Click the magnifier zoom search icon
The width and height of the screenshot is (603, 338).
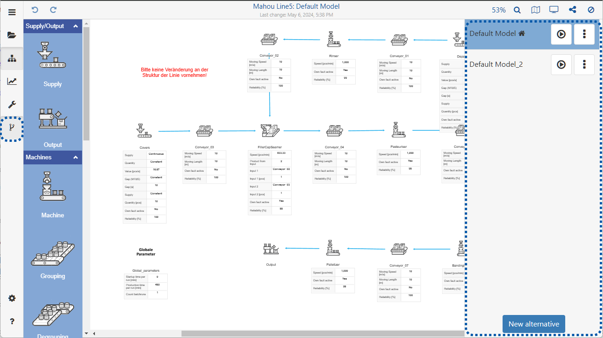click(x=517, y=10)
